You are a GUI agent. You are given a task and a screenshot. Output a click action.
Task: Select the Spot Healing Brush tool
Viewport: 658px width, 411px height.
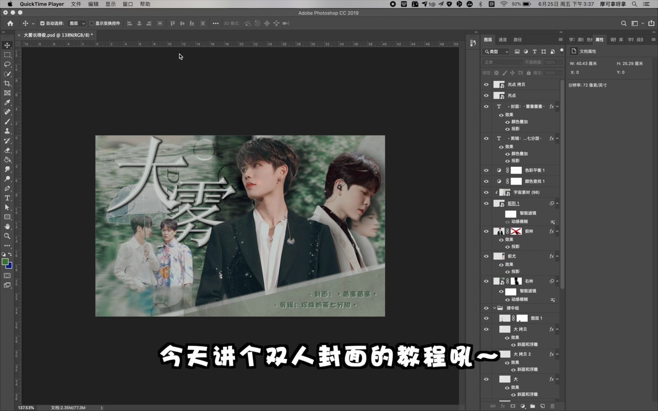[7, 112]
